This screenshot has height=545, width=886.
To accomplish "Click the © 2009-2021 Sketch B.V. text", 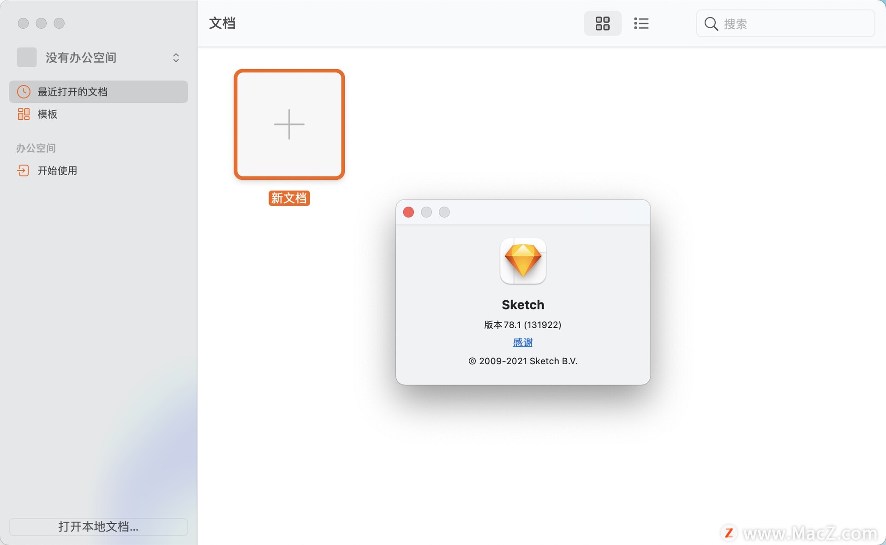I will (x=523, y=361).
